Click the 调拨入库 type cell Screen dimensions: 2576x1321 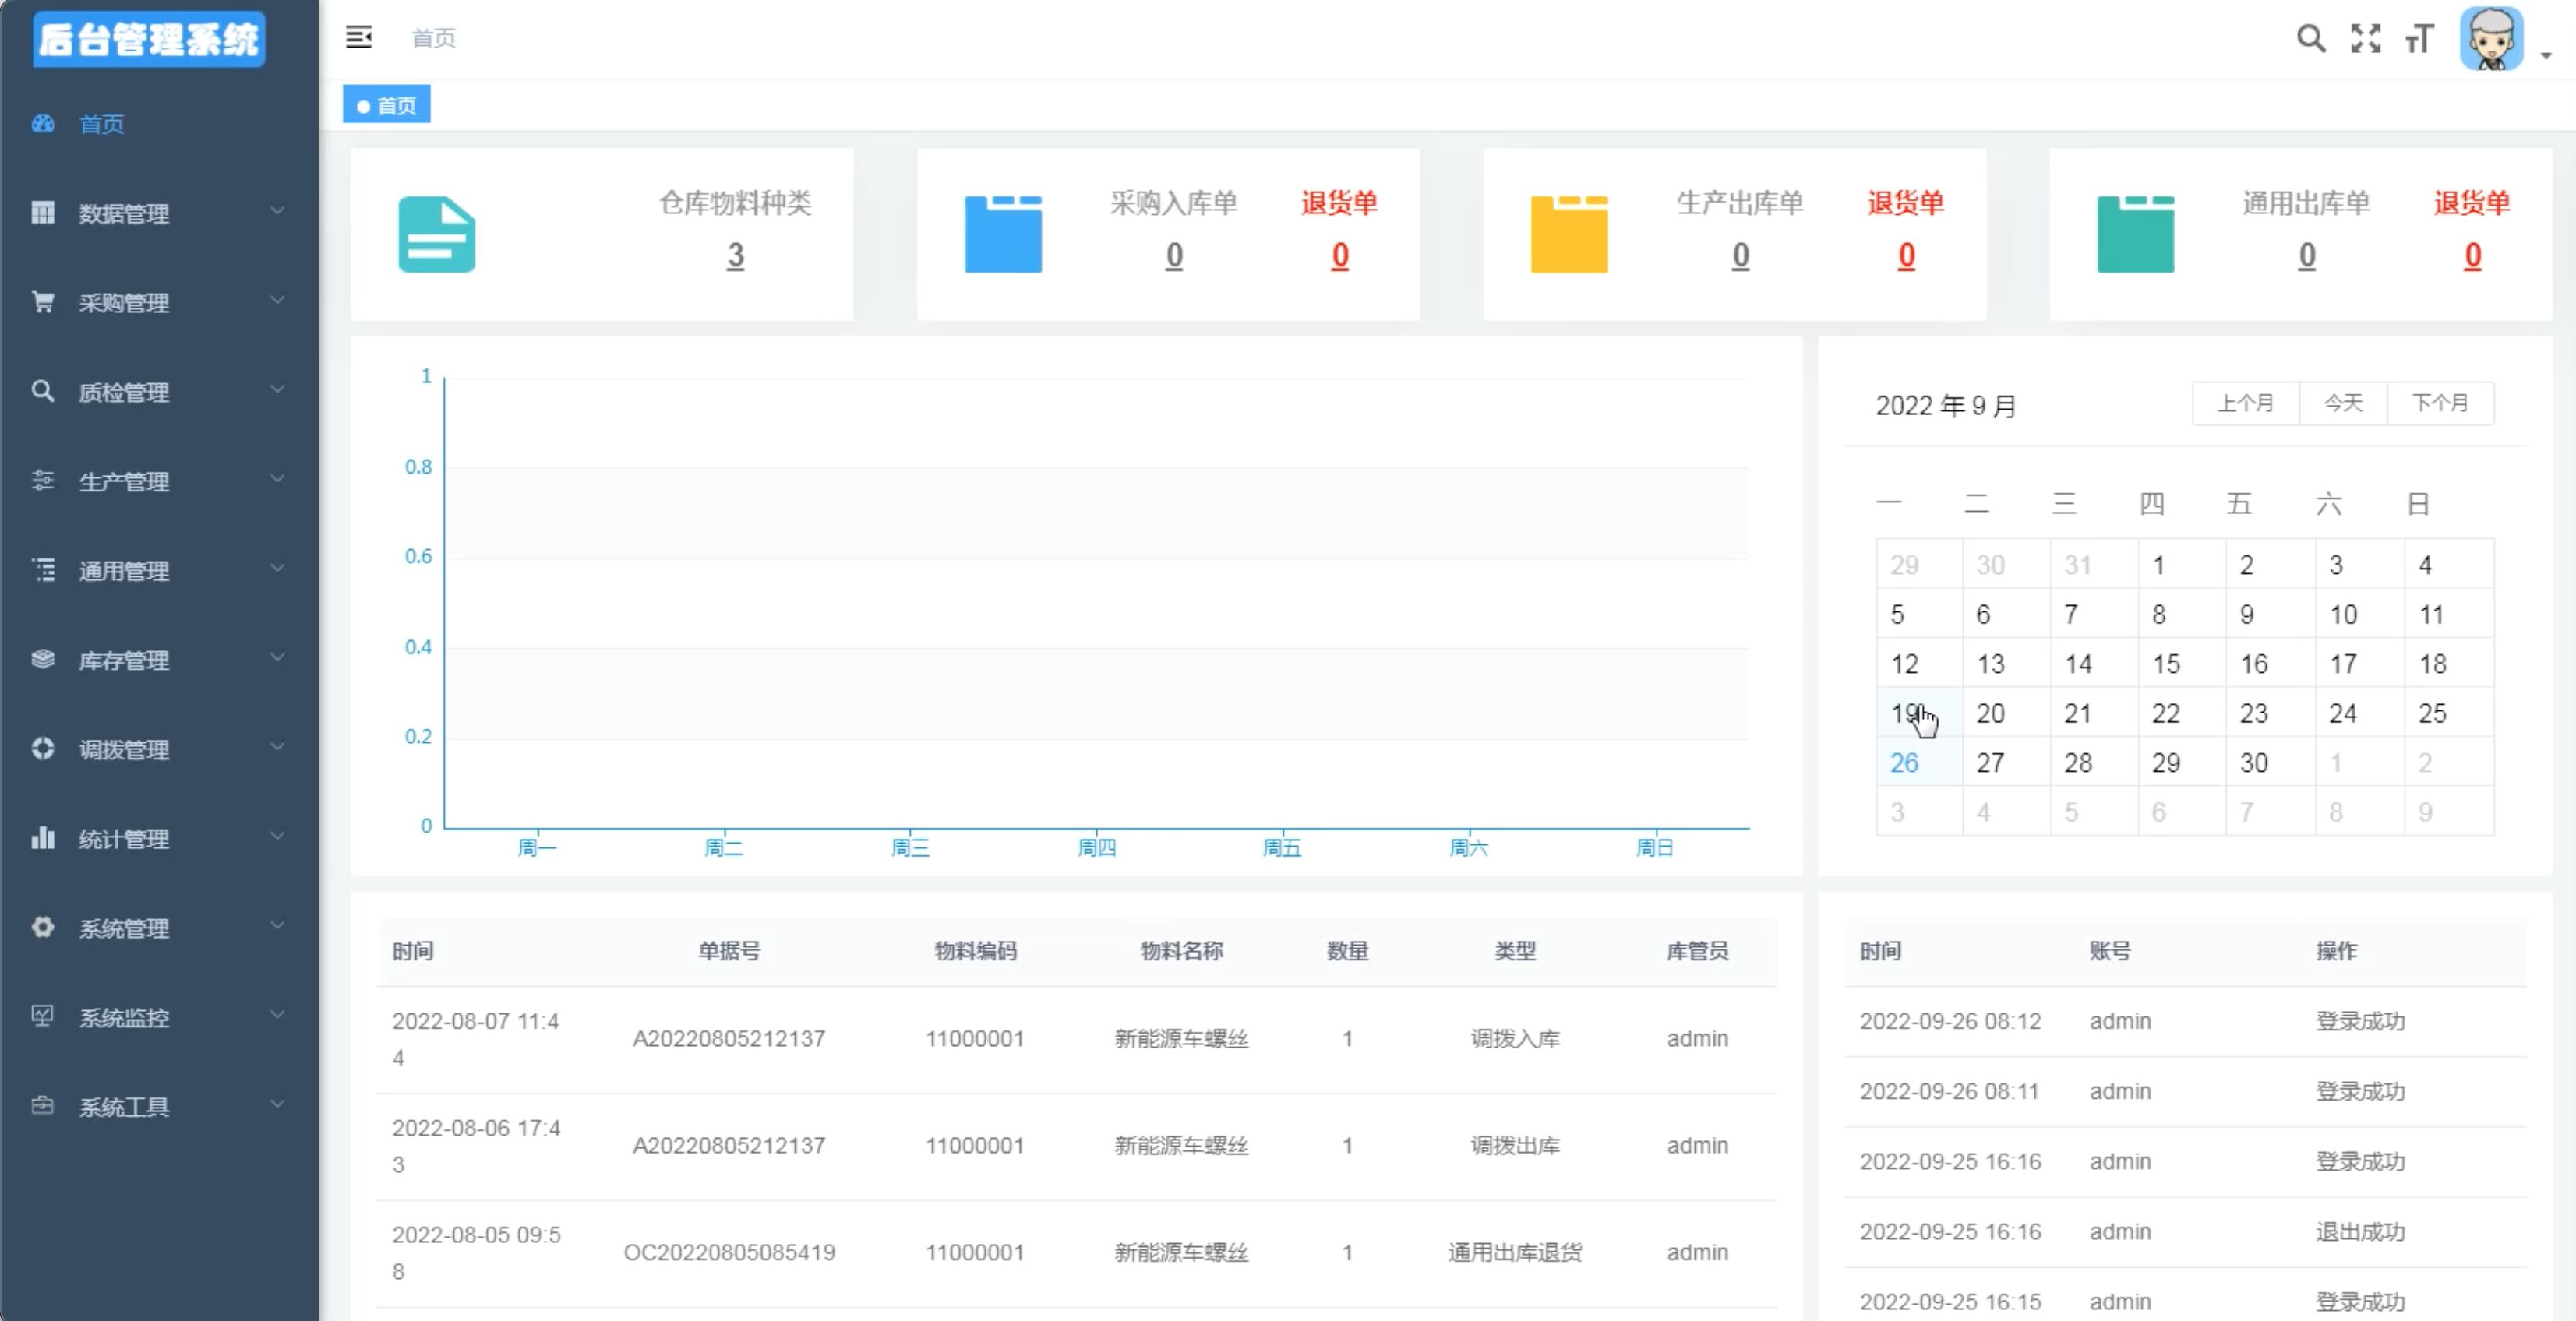(1514, 1038)
